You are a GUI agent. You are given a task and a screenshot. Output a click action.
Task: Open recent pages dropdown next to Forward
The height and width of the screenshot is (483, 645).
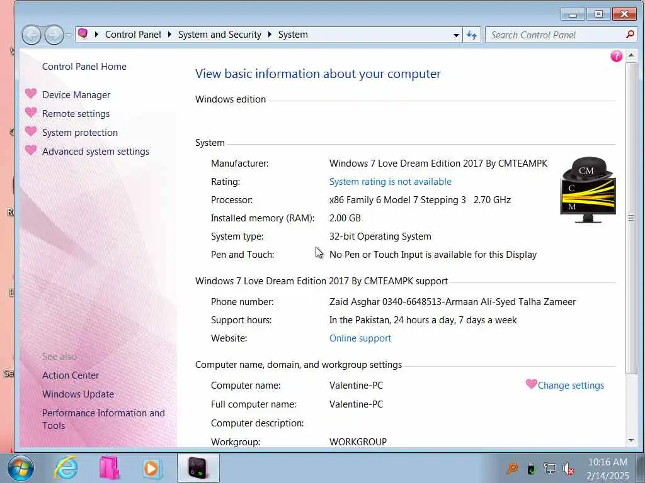tap(69, 35)
